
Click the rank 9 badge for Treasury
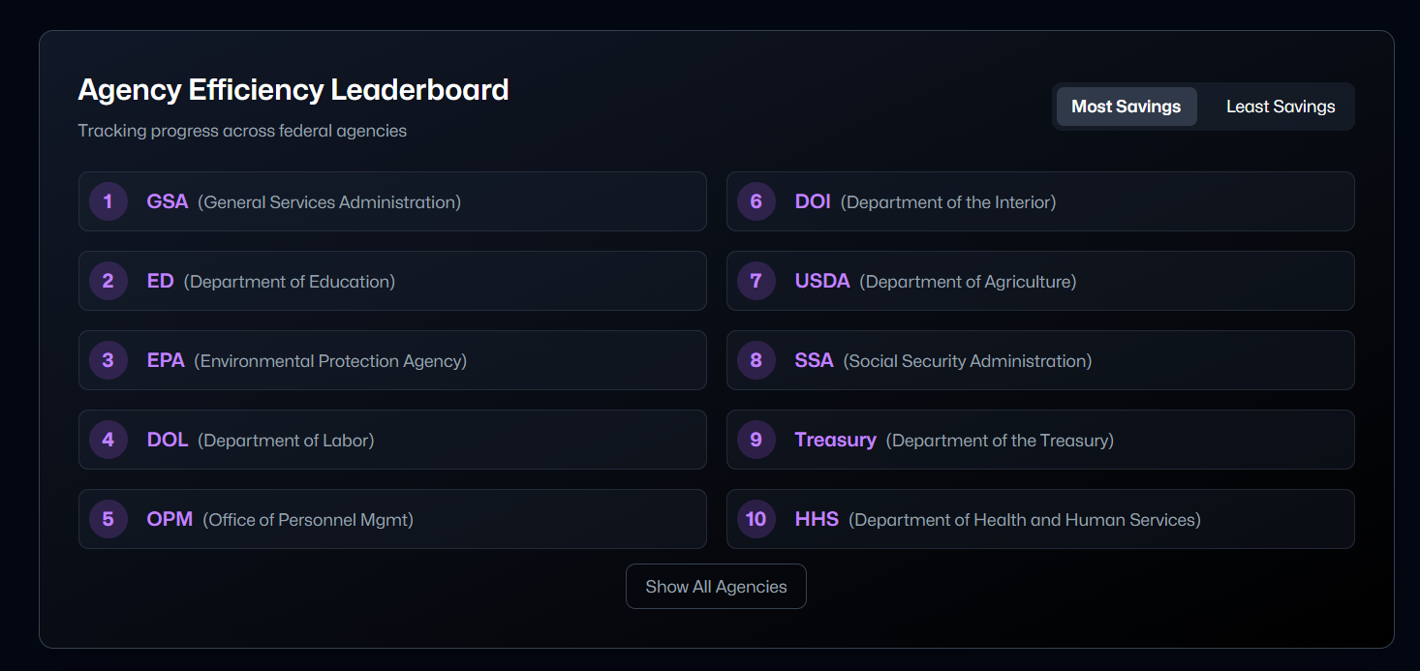pos(756,440)
